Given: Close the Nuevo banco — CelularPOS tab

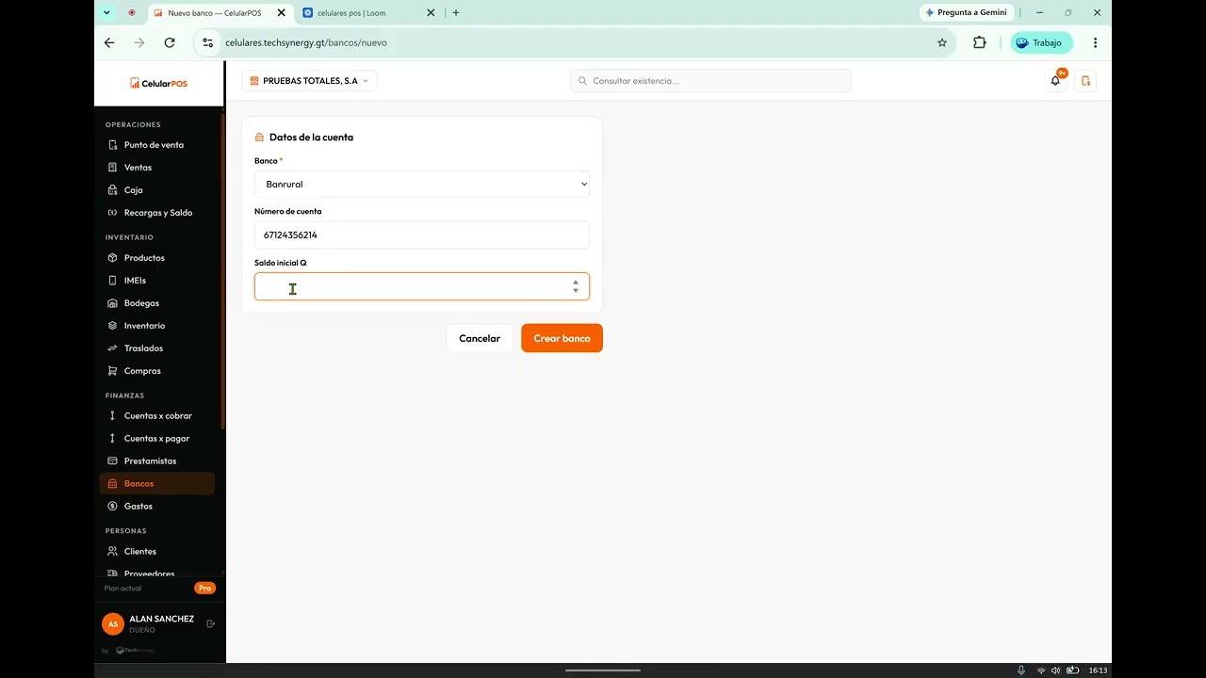Looking at the screenshot, I should (281, 13).
